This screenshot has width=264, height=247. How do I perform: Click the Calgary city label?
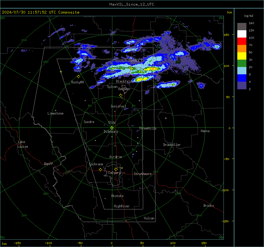point(114,173)
